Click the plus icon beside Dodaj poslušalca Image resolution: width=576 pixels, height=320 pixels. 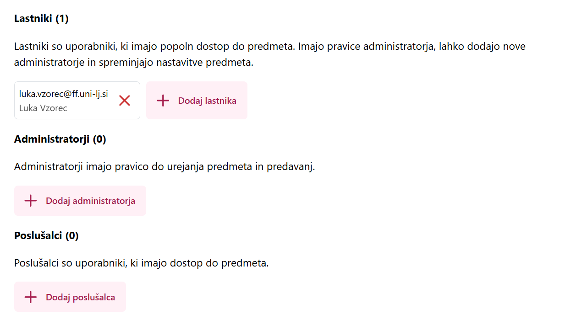(x=31, y=297)
